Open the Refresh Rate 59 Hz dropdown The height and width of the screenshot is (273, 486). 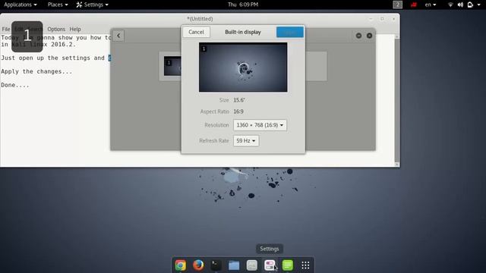tap(246, 141)
